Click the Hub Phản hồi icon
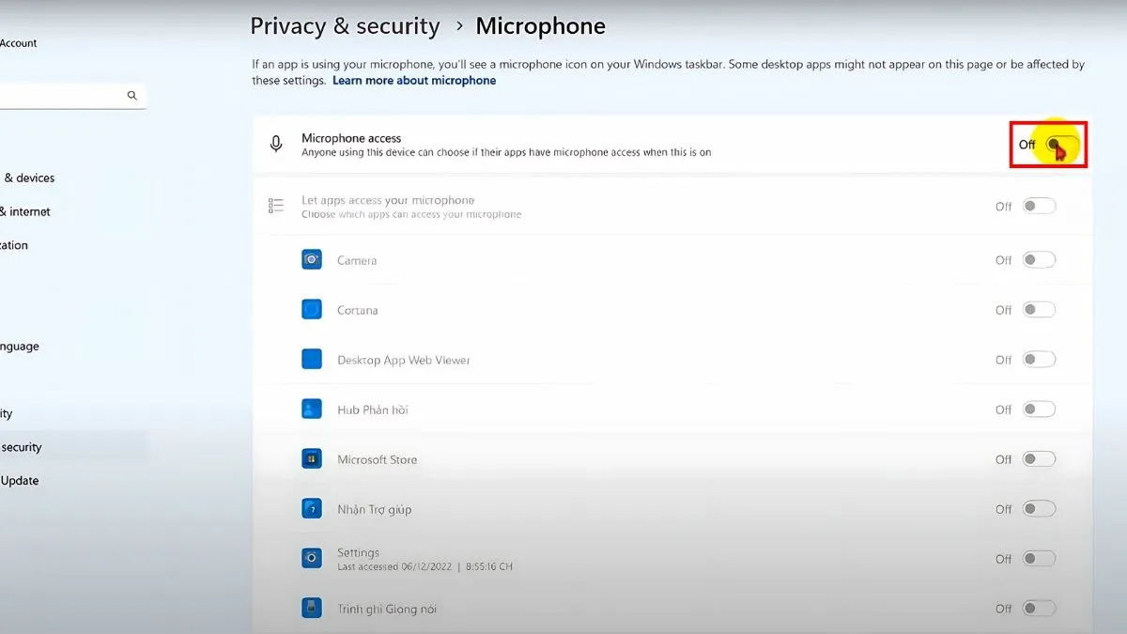Image resolution: width=1127 pixels, height=634 pixels. click(312, 410)
